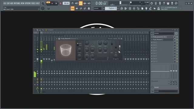Click the save floppy disk icon
The image size is (194, 109).
click(168, 3)
